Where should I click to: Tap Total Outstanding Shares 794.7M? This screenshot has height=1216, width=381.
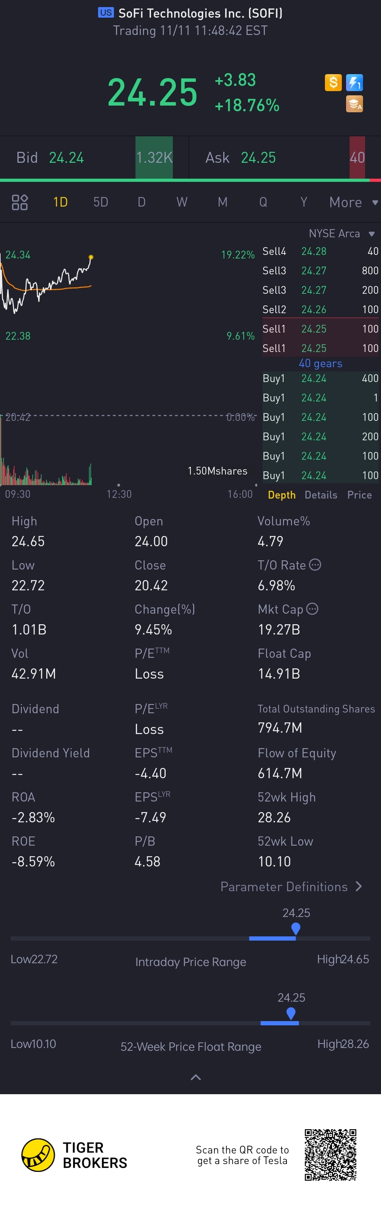pos(280,728)
